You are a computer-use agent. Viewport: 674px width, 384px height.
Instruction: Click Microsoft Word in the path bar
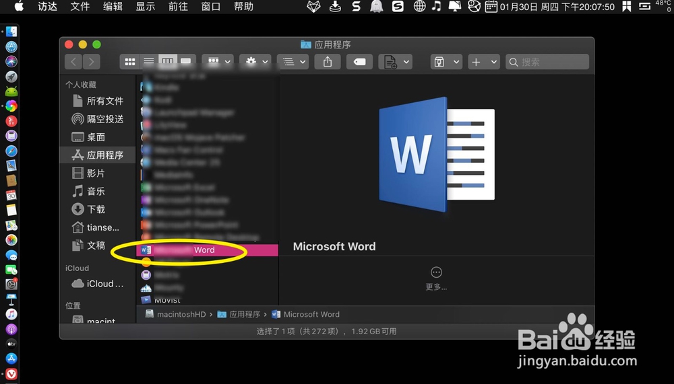pos(305,314)
